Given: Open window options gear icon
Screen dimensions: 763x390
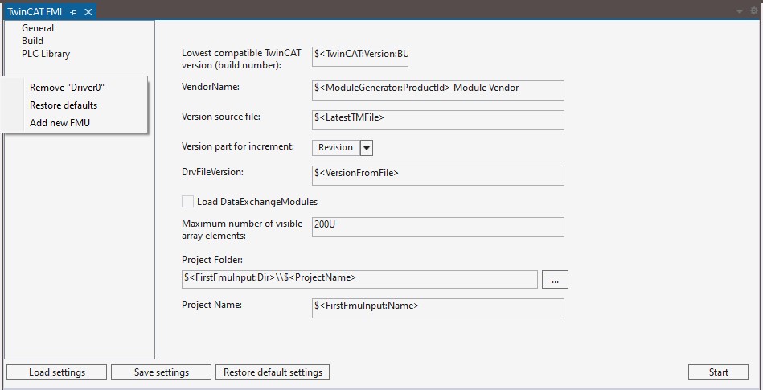Looking at the screenshot, I should click(x=754, y=11).
